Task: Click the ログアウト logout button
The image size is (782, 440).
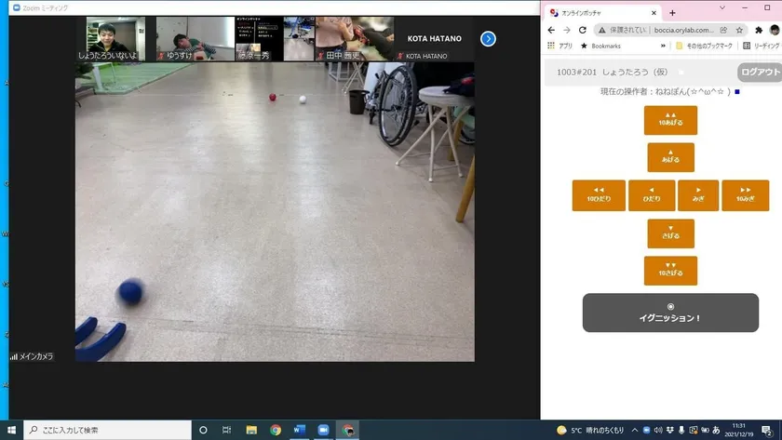Action: (x=759, y=73)
